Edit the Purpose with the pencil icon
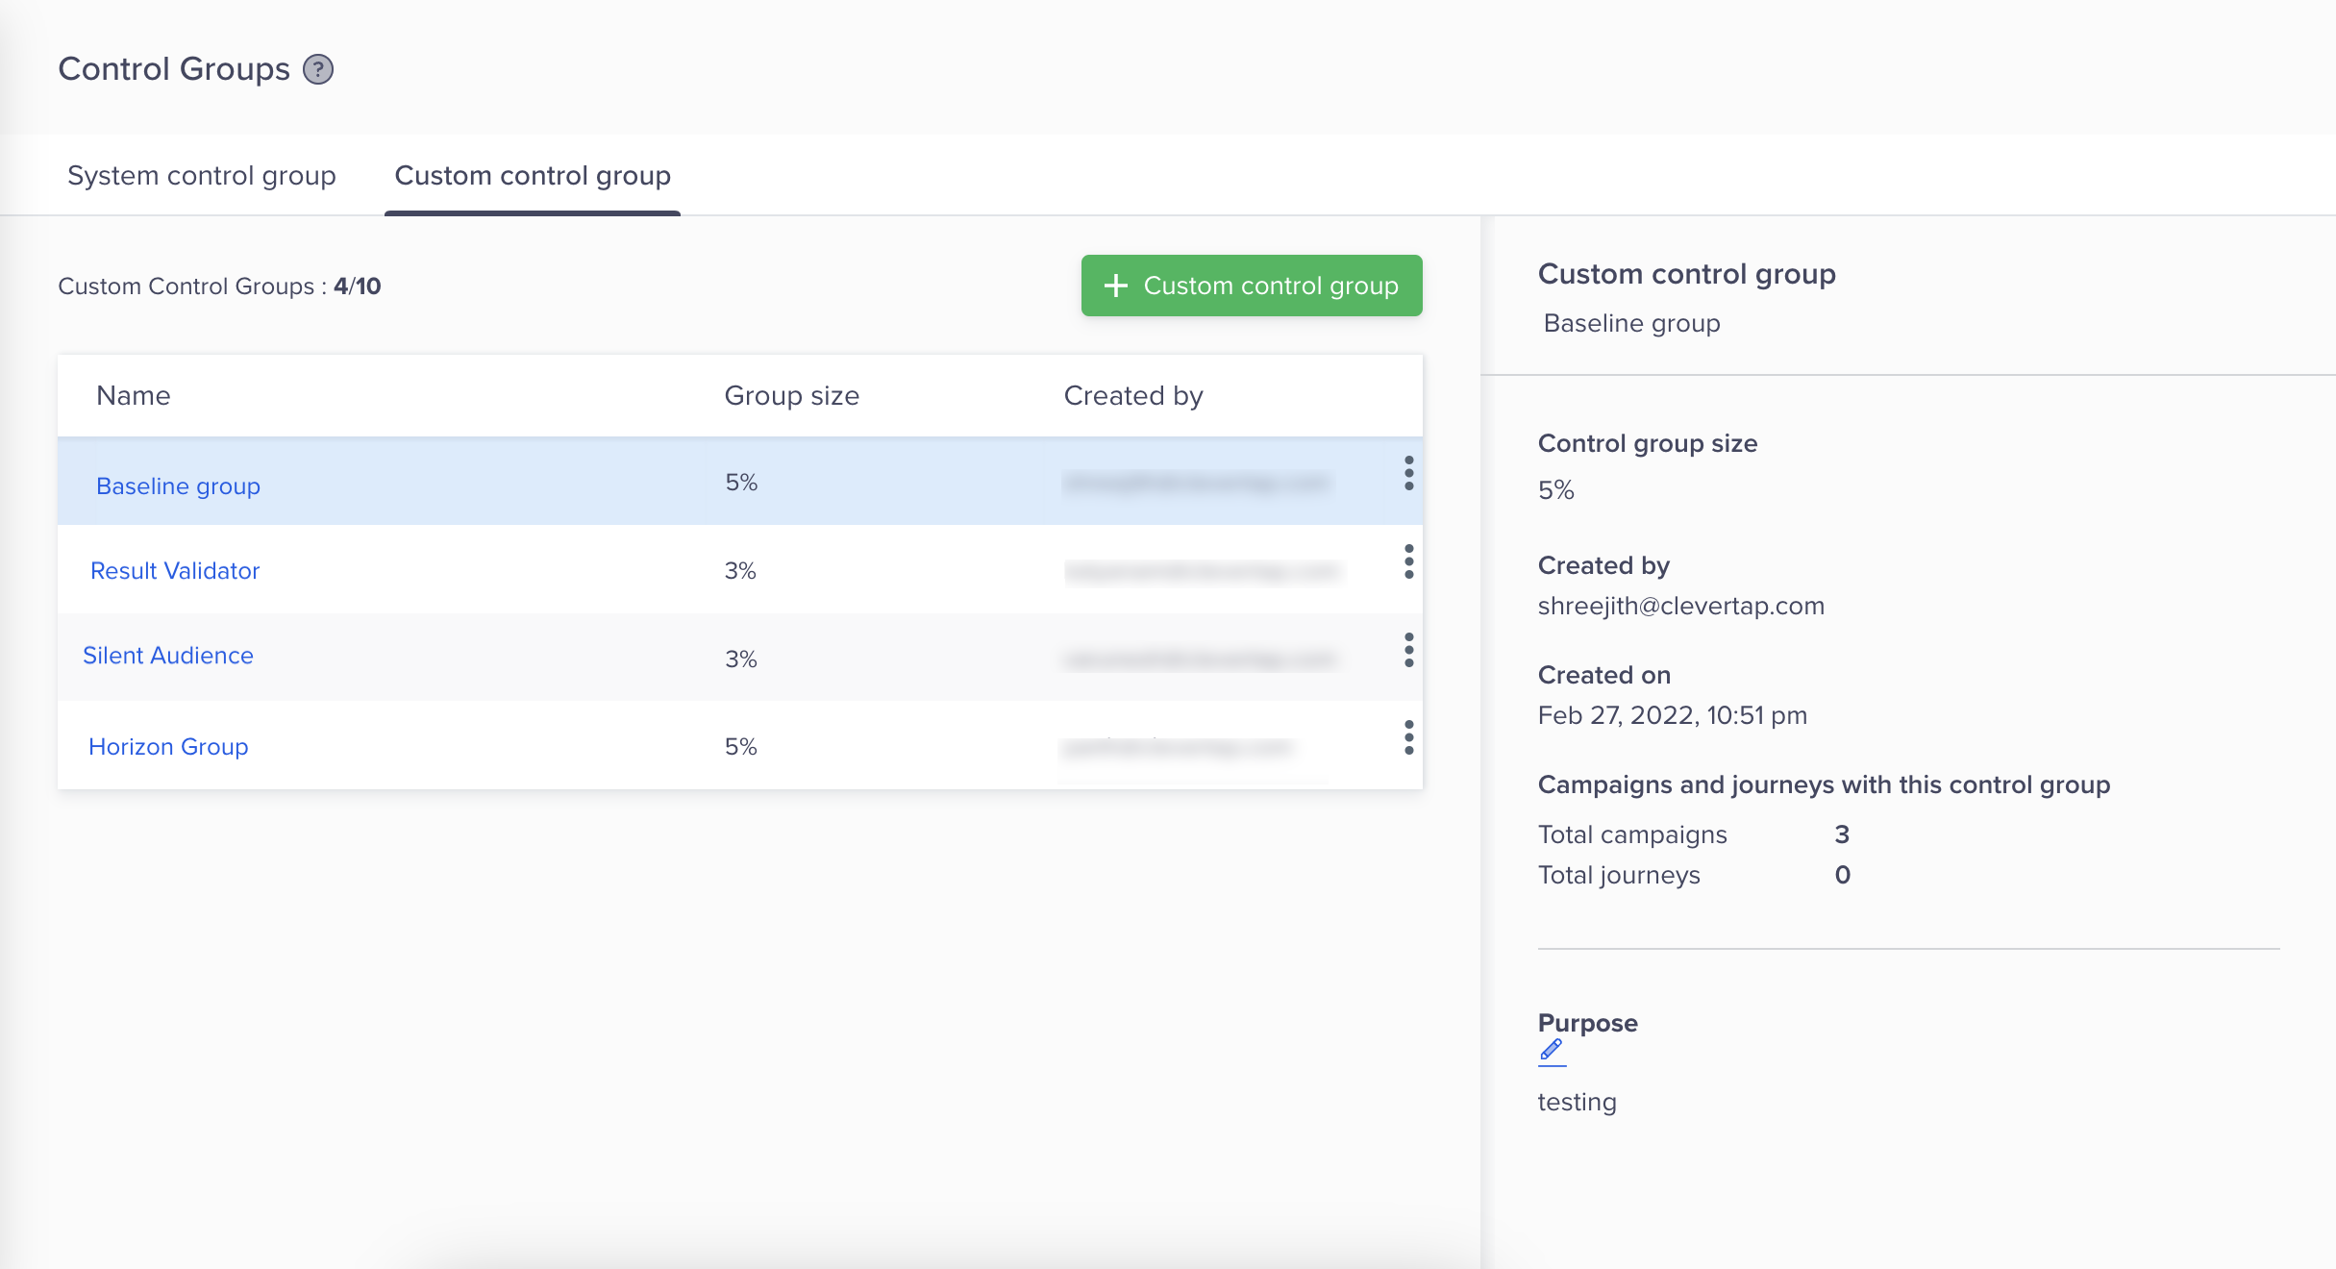The height and width of the screenshot is (1269, 2336). 1552,1051
